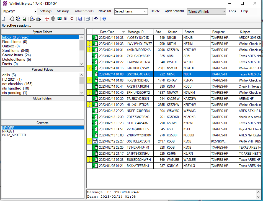Click Date/Time column sort arrow
Image resolution: width=263 pixels, height=201 pixels.
[x=124, y=32]
